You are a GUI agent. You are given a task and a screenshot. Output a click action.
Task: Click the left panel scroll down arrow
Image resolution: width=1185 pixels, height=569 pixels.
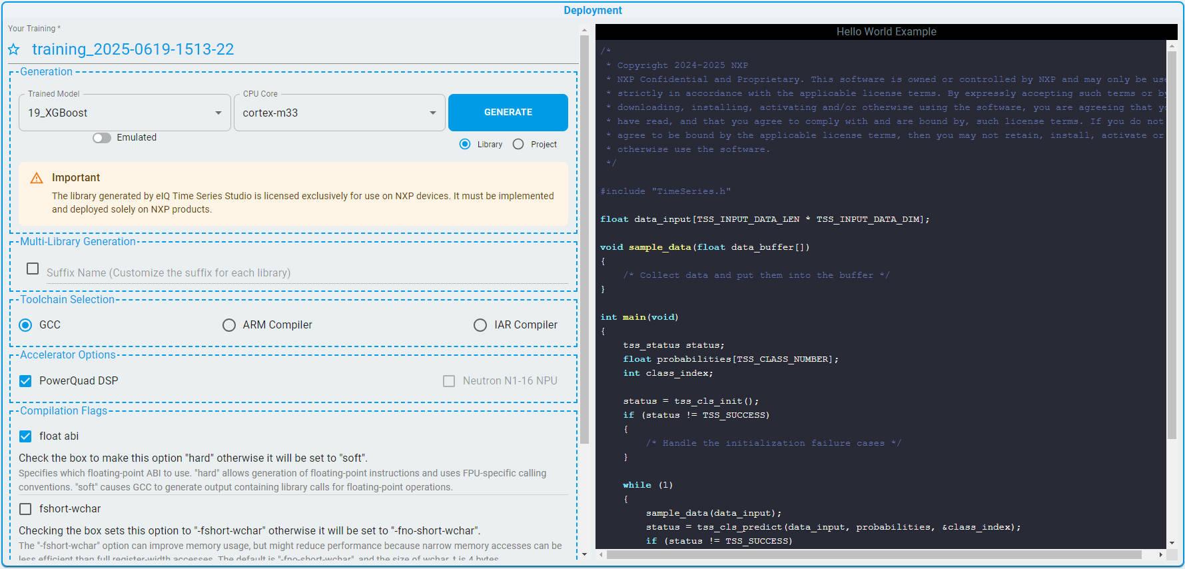pyautogui.click(x=584, y=554)
